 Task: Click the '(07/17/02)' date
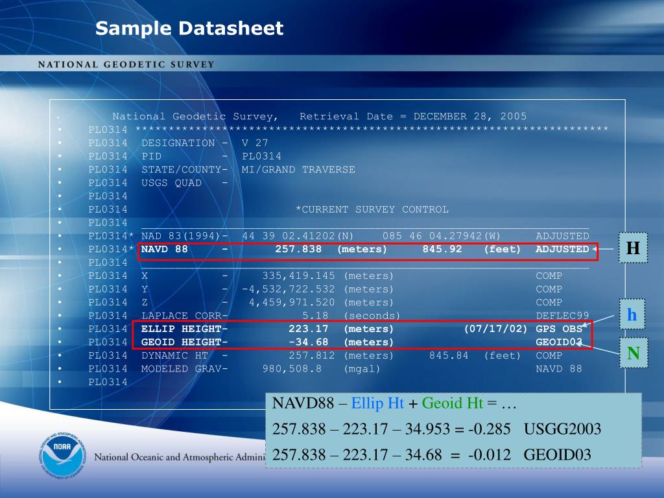coord(495,329)
